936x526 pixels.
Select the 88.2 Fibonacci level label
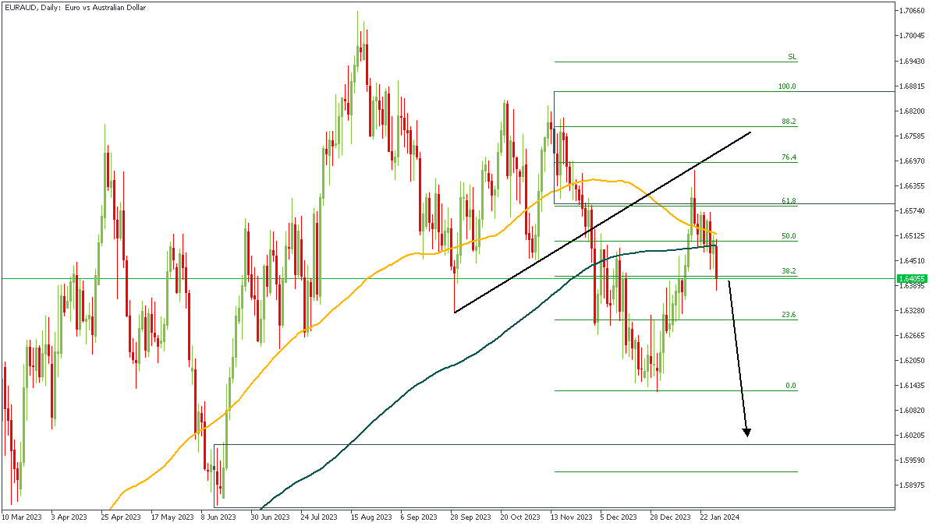click(x=788, y=122)
